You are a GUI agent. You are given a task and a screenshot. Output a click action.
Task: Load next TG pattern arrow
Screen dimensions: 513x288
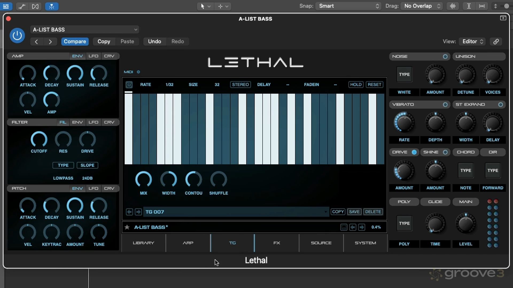[x=138, y=212]
